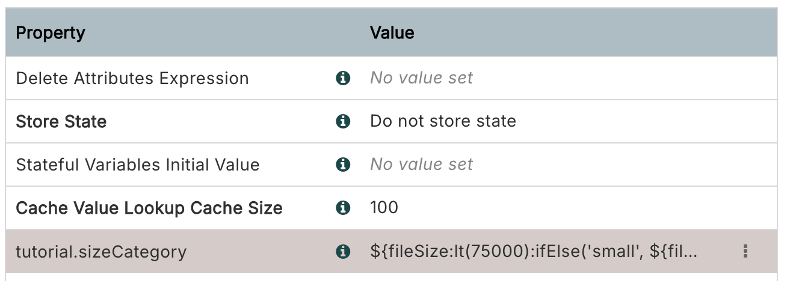
Task: Click the cache size value 100
Action: (x=384, y=208)
